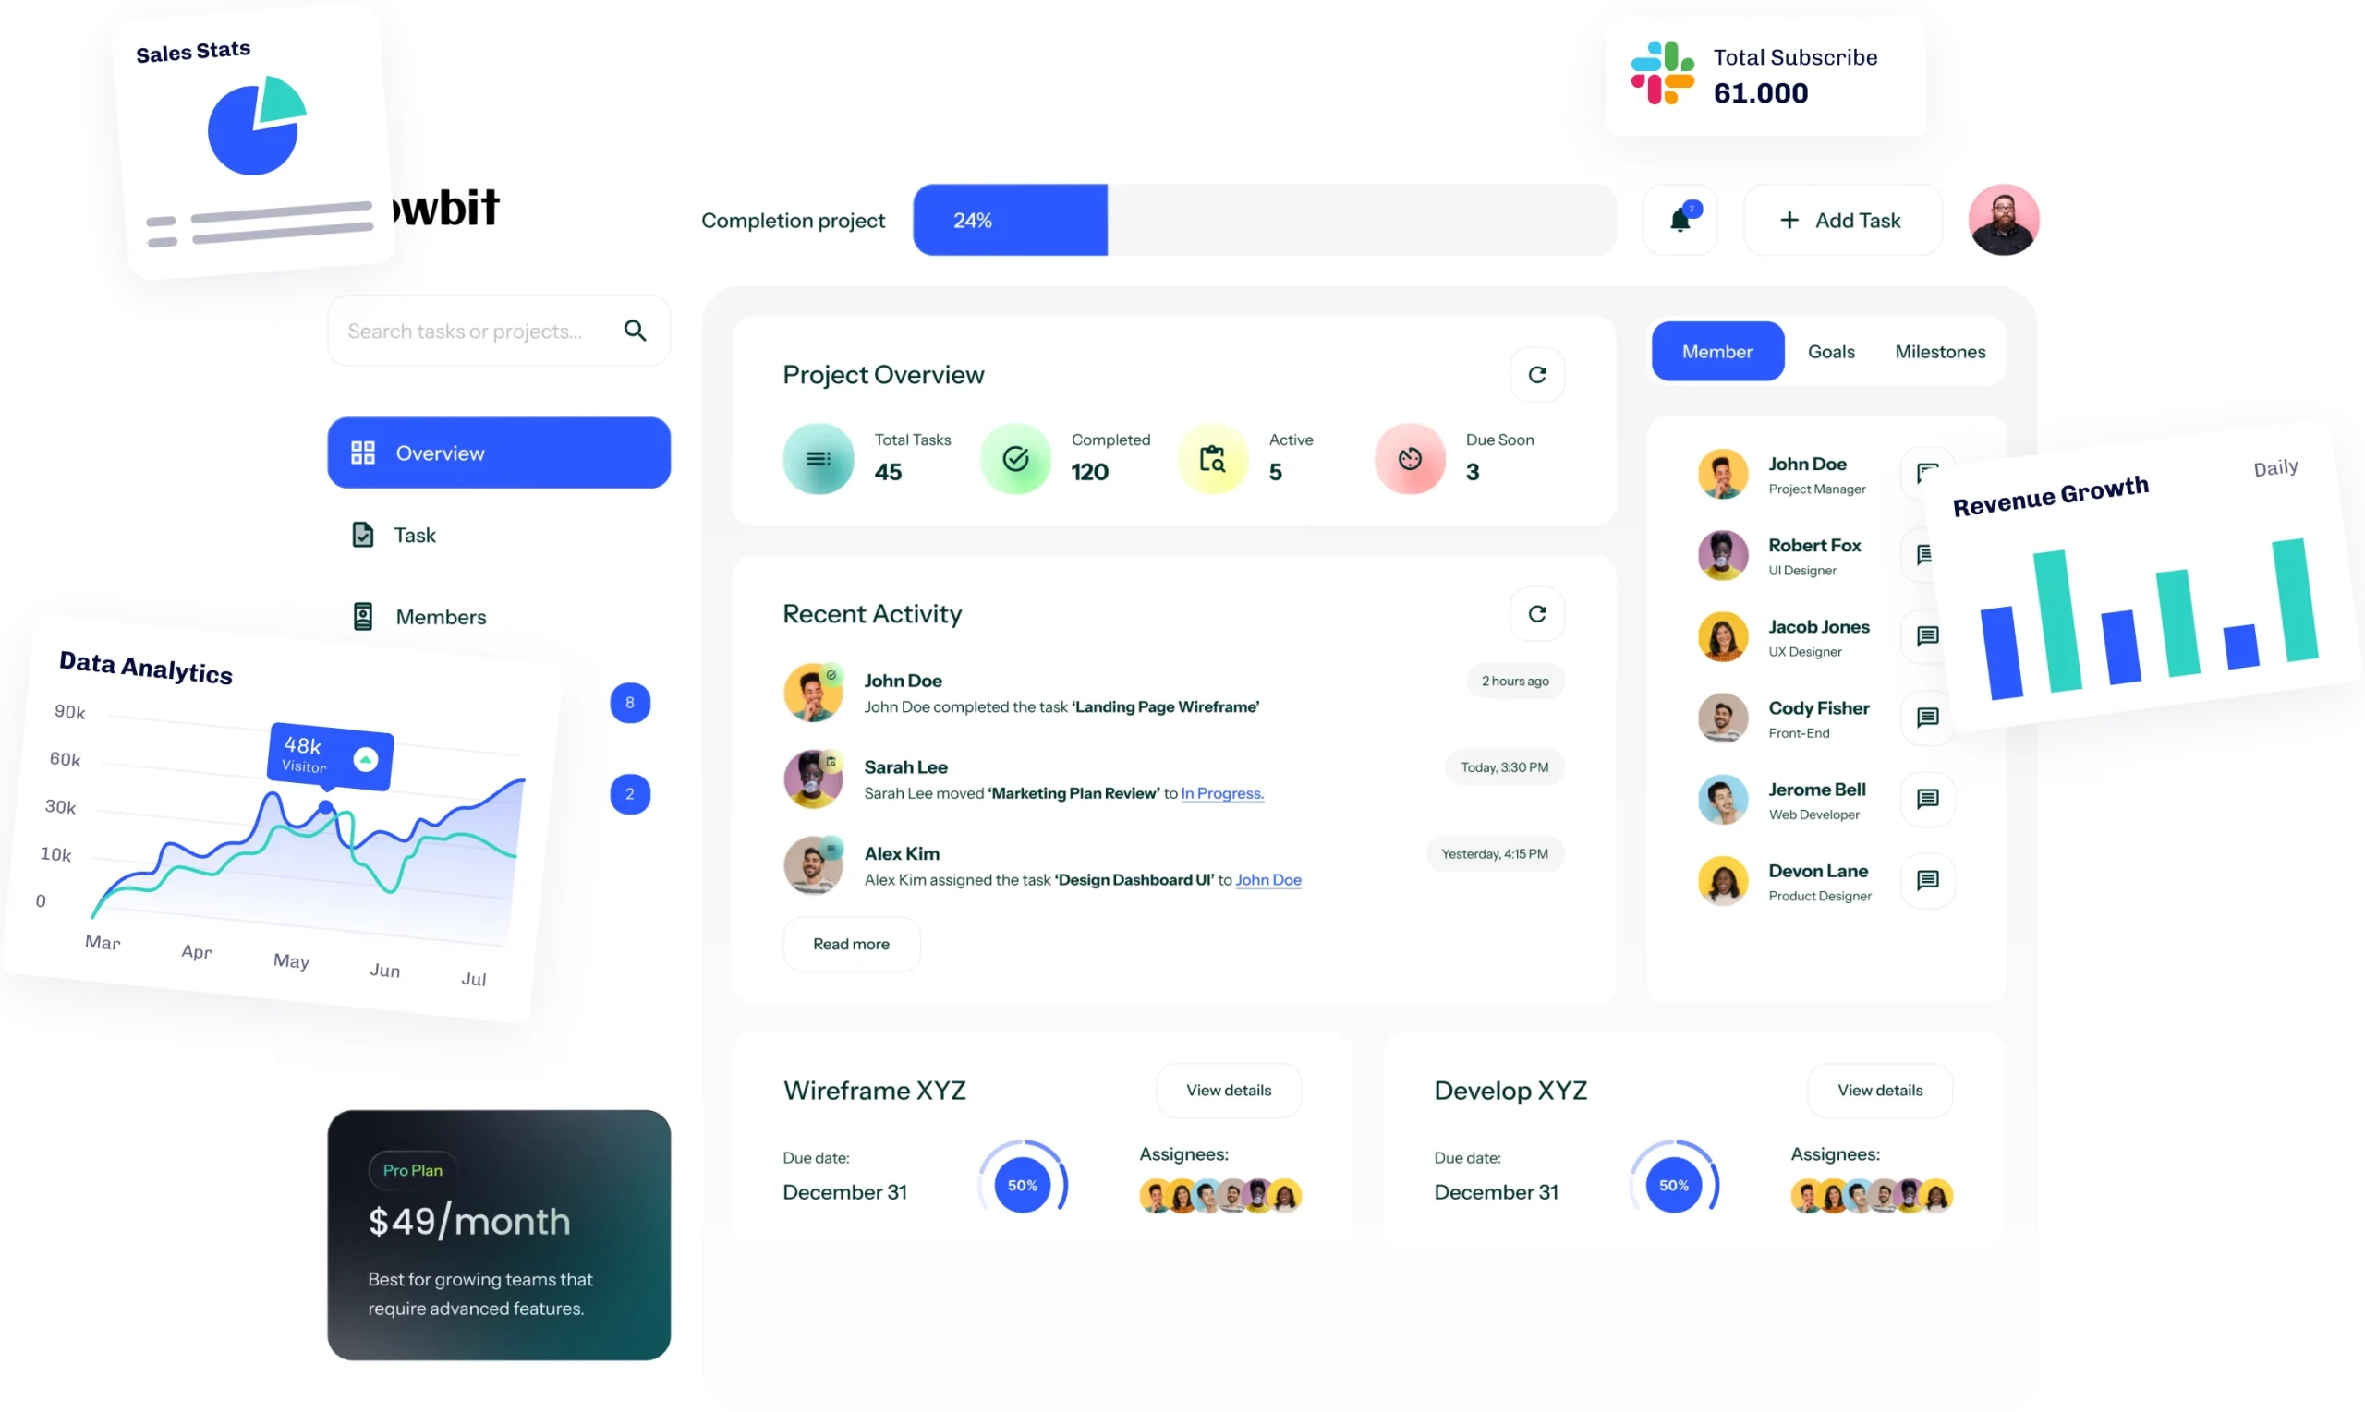2365x1412 pixels.
Task: Click the Completion project progress bar
Action: click(1265, 220)
